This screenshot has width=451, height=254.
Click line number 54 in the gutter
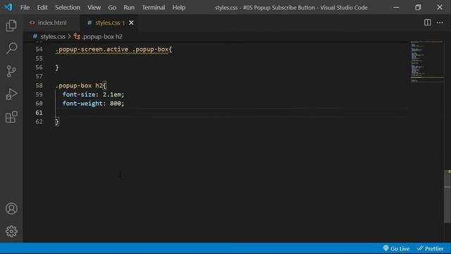[39, 49]
